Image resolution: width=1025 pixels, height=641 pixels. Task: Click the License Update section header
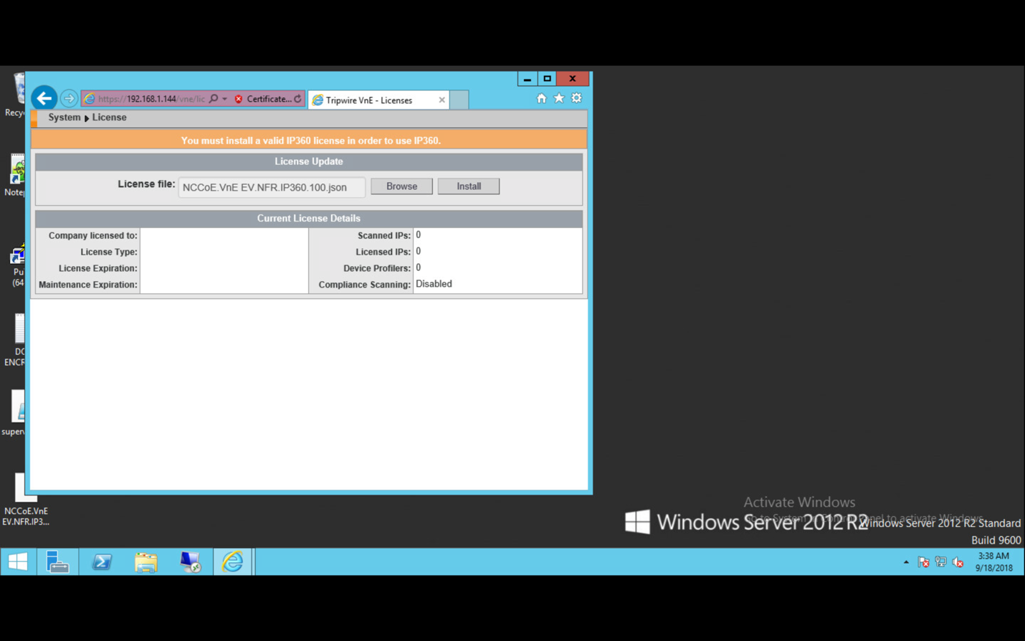[x=309, y=162]
